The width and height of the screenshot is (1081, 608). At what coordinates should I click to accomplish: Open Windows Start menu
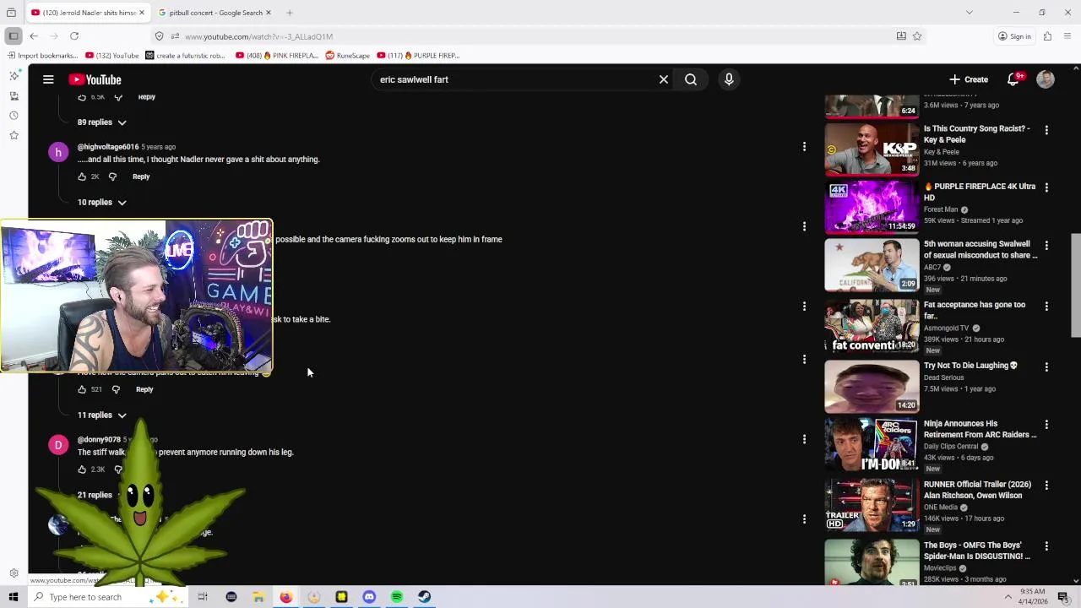(14, 597)
